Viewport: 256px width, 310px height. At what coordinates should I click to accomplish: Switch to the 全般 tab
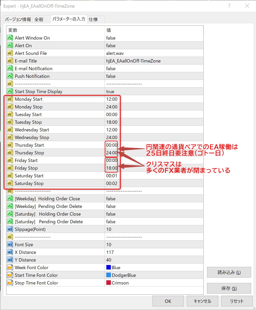point(39,19)
